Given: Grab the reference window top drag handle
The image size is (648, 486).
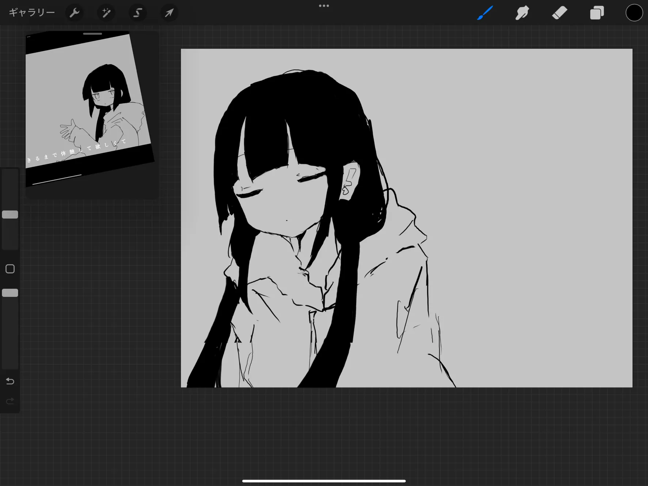Looking at the screenshot, I should click(x=92, y=34).
